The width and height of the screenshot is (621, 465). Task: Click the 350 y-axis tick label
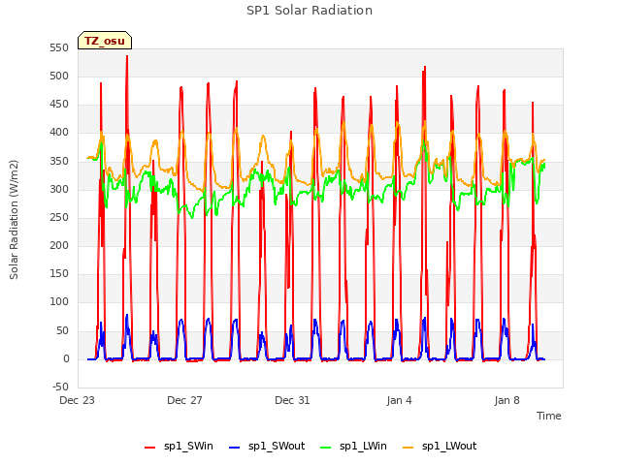click(x=59, y=162)
